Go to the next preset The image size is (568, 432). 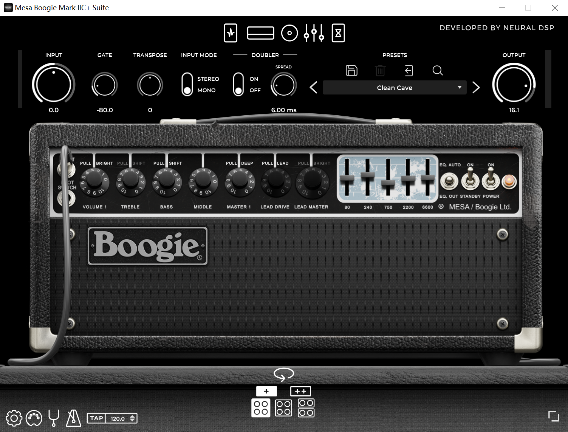pos(476,87)
